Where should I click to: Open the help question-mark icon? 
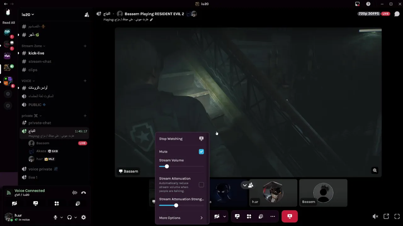click(369, 4)
